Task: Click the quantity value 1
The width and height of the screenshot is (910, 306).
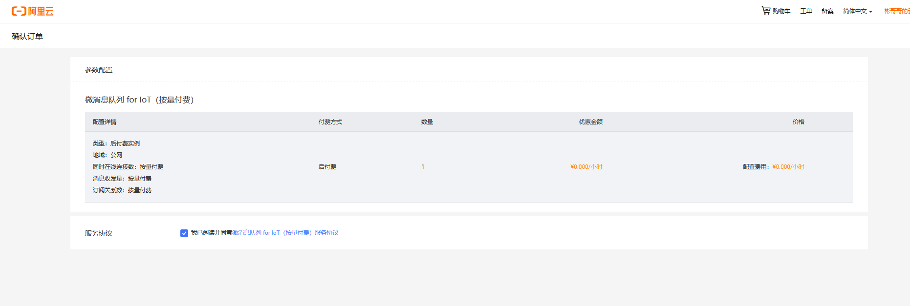Action: pos(423,167)
